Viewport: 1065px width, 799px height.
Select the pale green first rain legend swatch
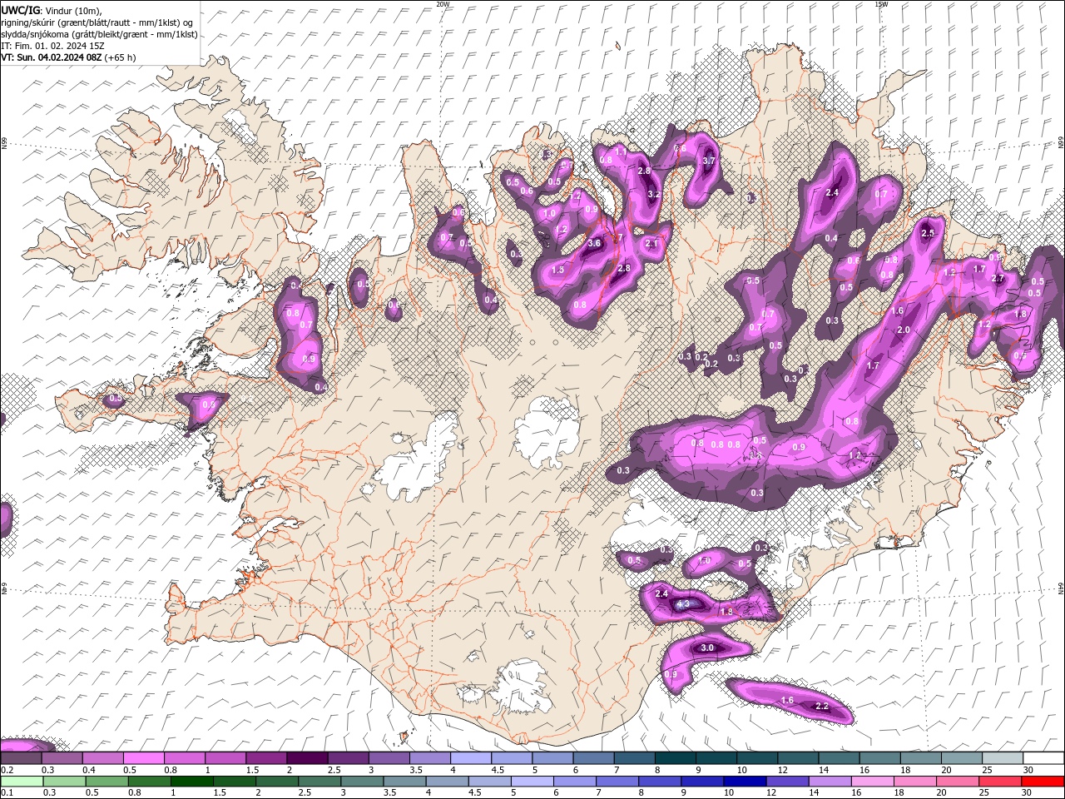(x=21, y=782)
